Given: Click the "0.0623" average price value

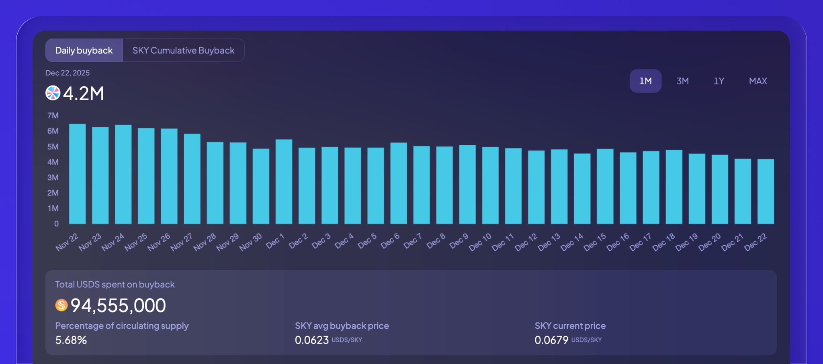Looking at the screenshot, I should click(312, 340).
